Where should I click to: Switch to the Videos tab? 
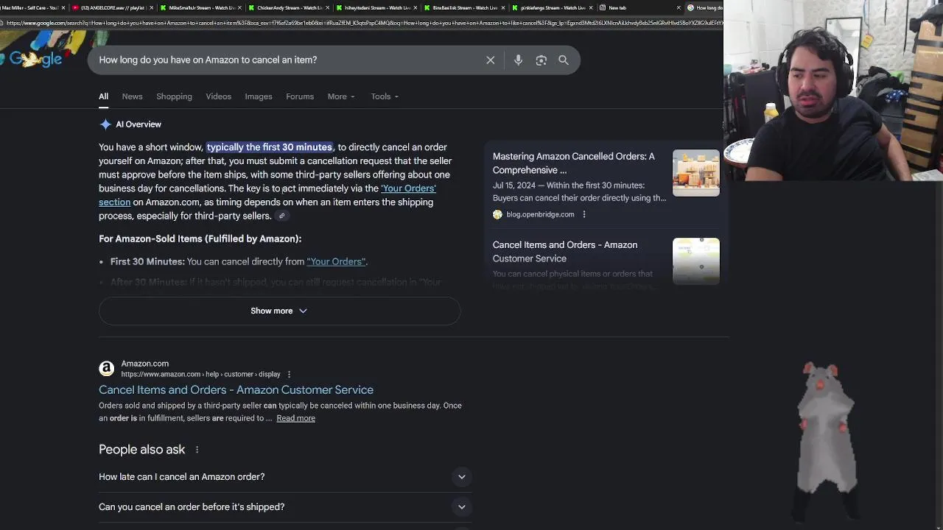click(x=218, y=96)
